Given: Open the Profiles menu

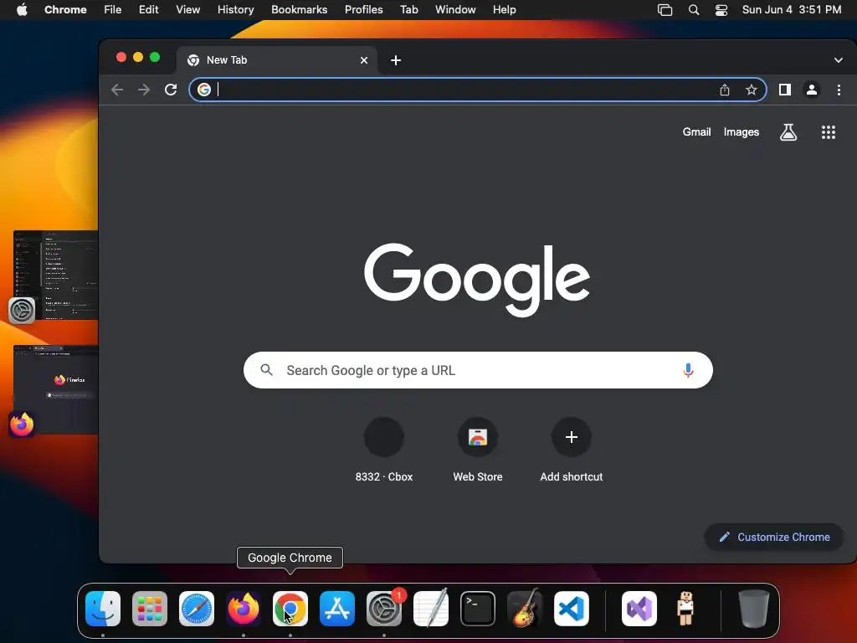Looking at the screenshot, I should click(x=363, y=9).
